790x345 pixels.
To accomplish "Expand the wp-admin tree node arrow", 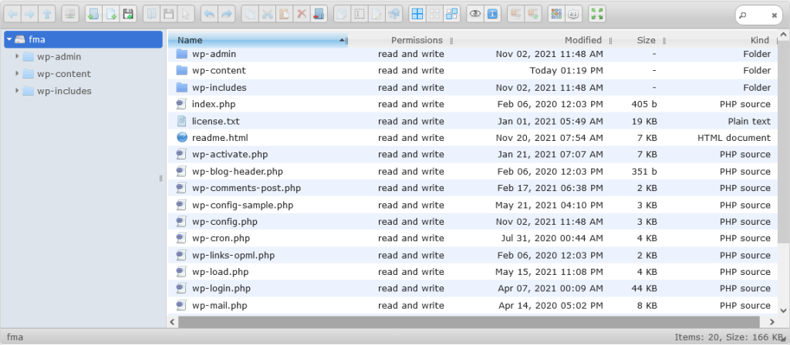I will pos(17,56).
